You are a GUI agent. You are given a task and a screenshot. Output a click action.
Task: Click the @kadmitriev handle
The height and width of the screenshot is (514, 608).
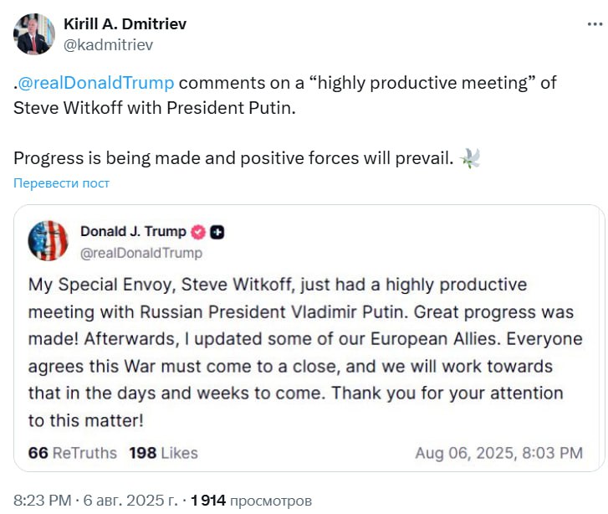108,45
